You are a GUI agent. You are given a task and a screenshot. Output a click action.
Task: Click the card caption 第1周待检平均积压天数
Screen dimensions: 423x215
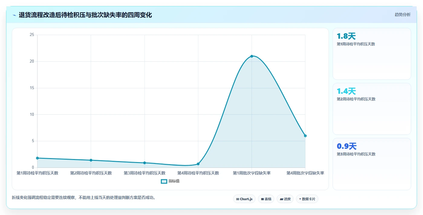356,44
